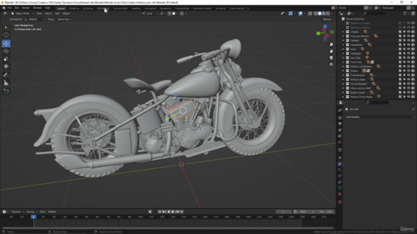Viewport: 417px width, 234px height.
Task: Open the World properties tab
Action: pyautogui.click(x=340, y=142)
